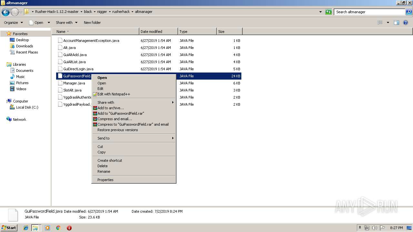Image resolution: width=413 pixels, height=232 pixels.
Task: Select GuiAltAdd.java file icon
Action: tap(60, 55)
